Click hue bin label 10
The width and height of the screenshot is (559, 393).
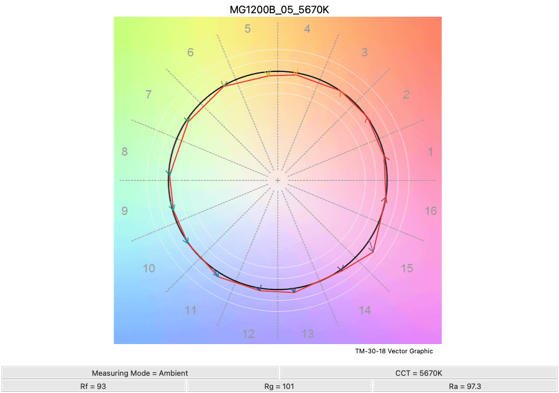pos(149,268)
